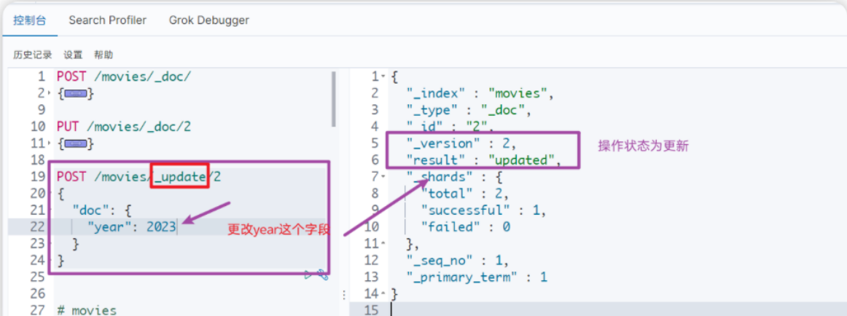Click the "total" : 2 response line

tap(466, 194)
